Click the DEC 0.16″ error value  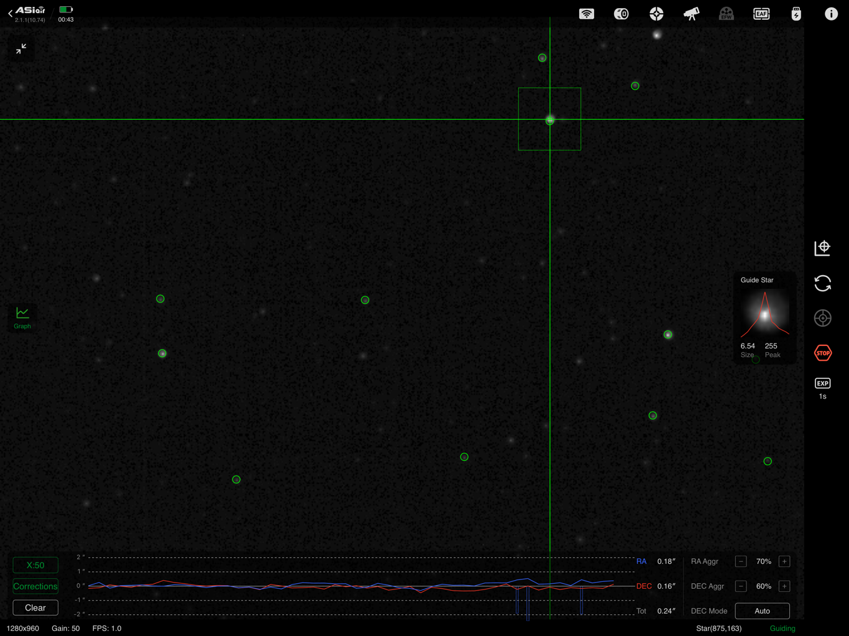coord(666,586)
